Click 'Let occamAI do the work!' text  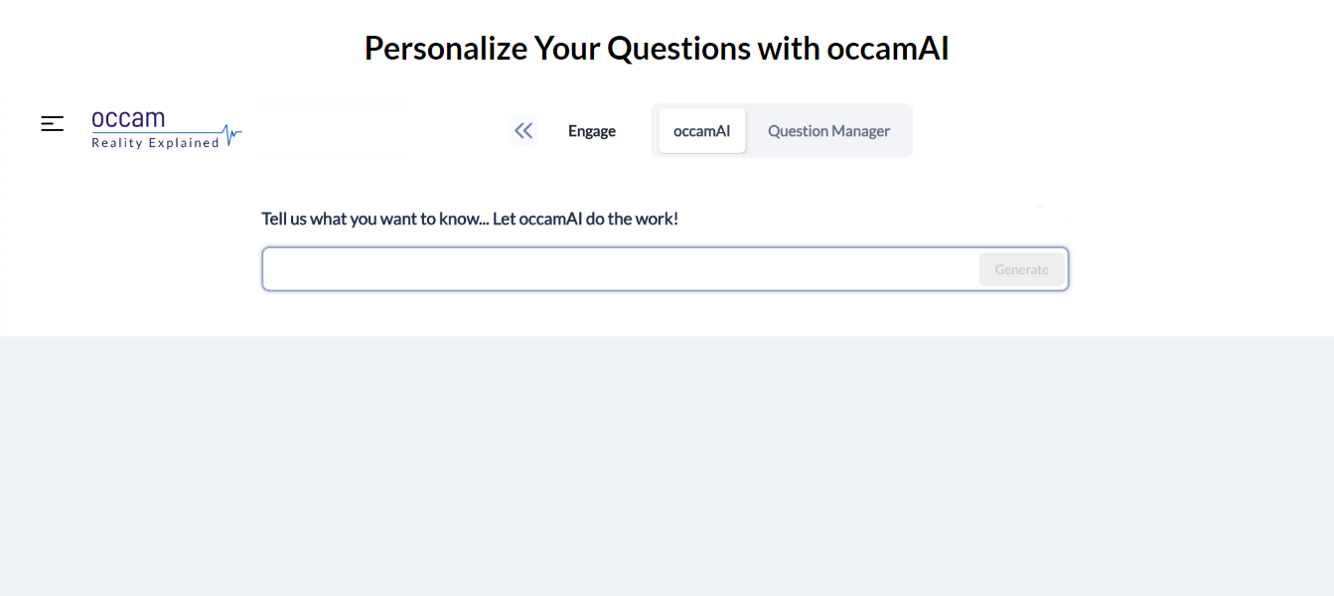(586, 219)
